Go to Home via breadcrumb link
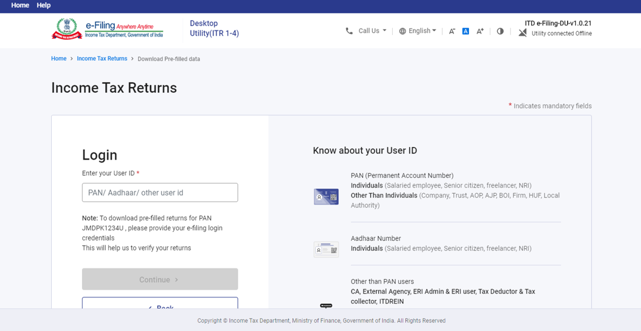Viewport: 641px width, 331px height. [59, 59]
